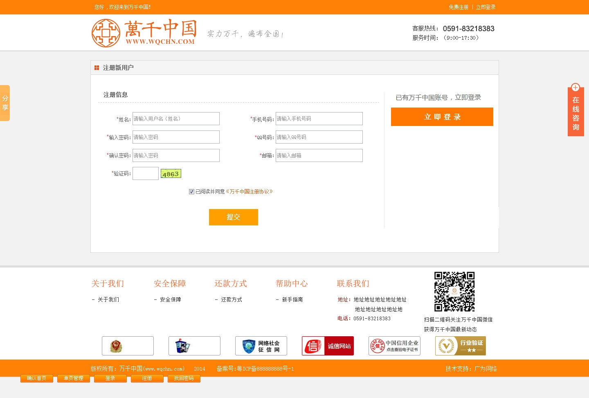Viewport: 589px width, 398px height.
Task: Open the 中国信用企业 certificate badge
Action: click(x=394, y=346)
